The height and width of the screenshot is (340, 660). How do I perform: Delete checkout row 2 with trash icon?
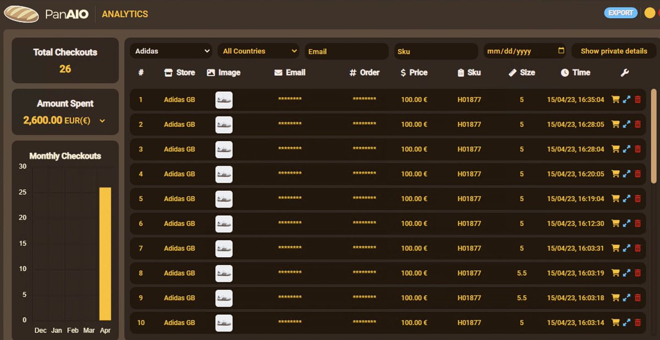tap(637, 124)
